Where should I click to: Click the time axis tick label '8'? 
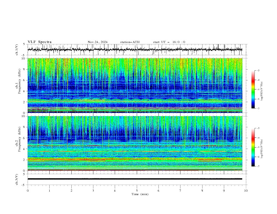pyautogui.click(x=202, y=191)
